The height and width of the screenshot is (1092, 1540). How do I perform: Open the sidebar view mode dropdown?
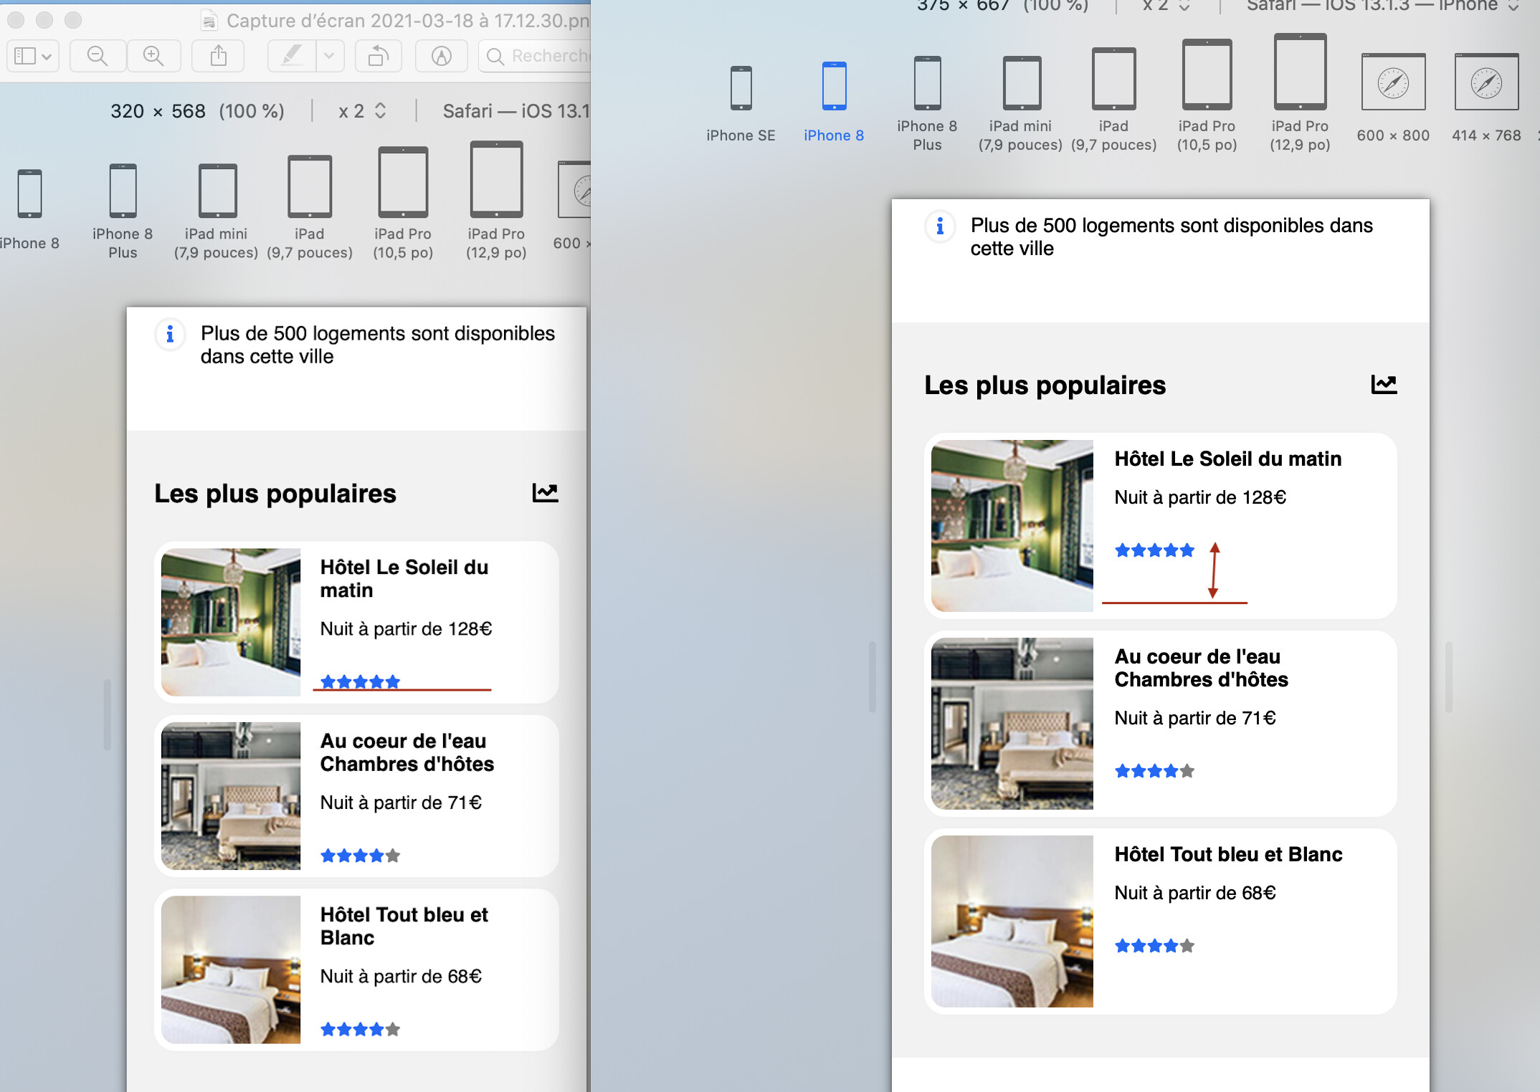(x=33, y=56)
